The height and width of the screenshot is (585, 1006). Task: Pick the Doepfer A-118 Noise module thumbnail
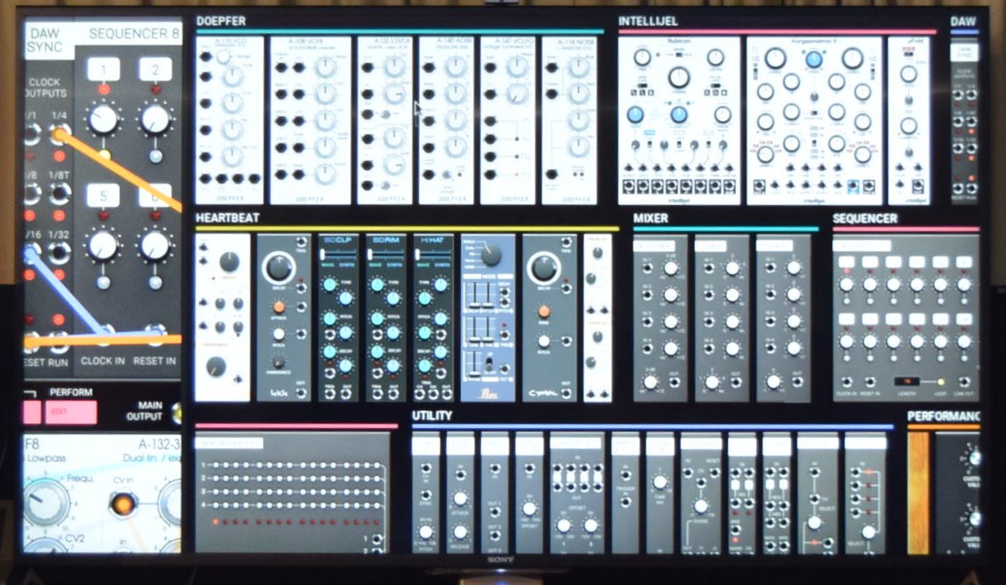[569, 121]
